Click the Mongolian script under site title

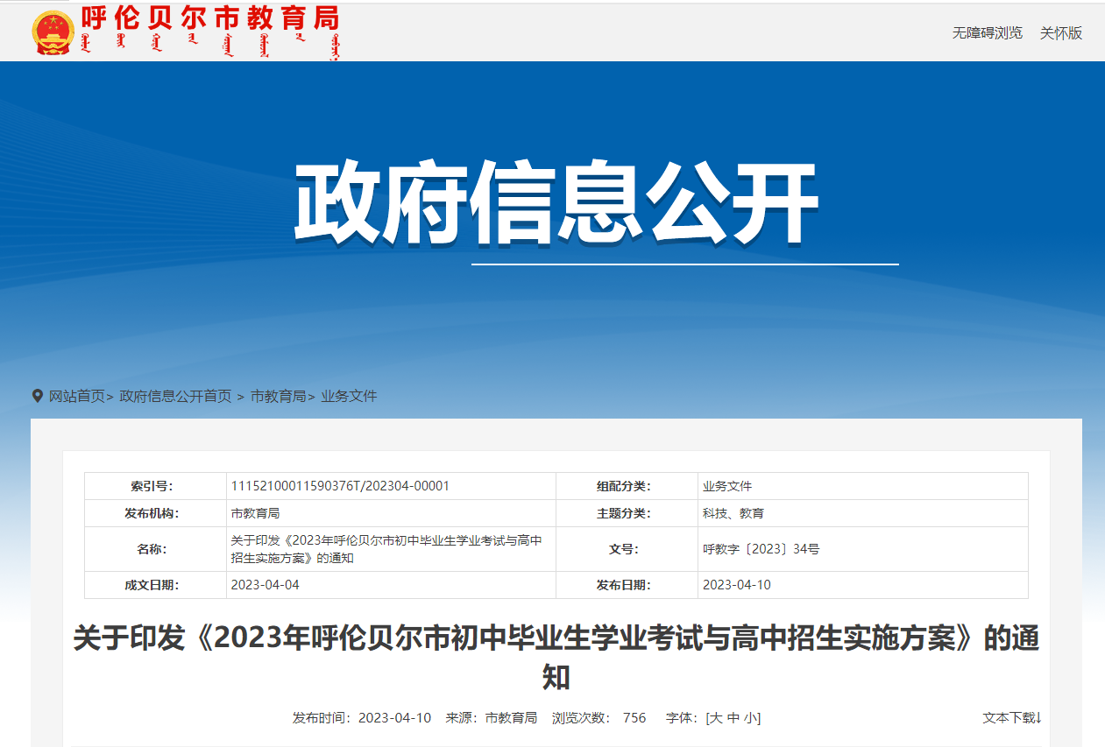coord(209,46)
